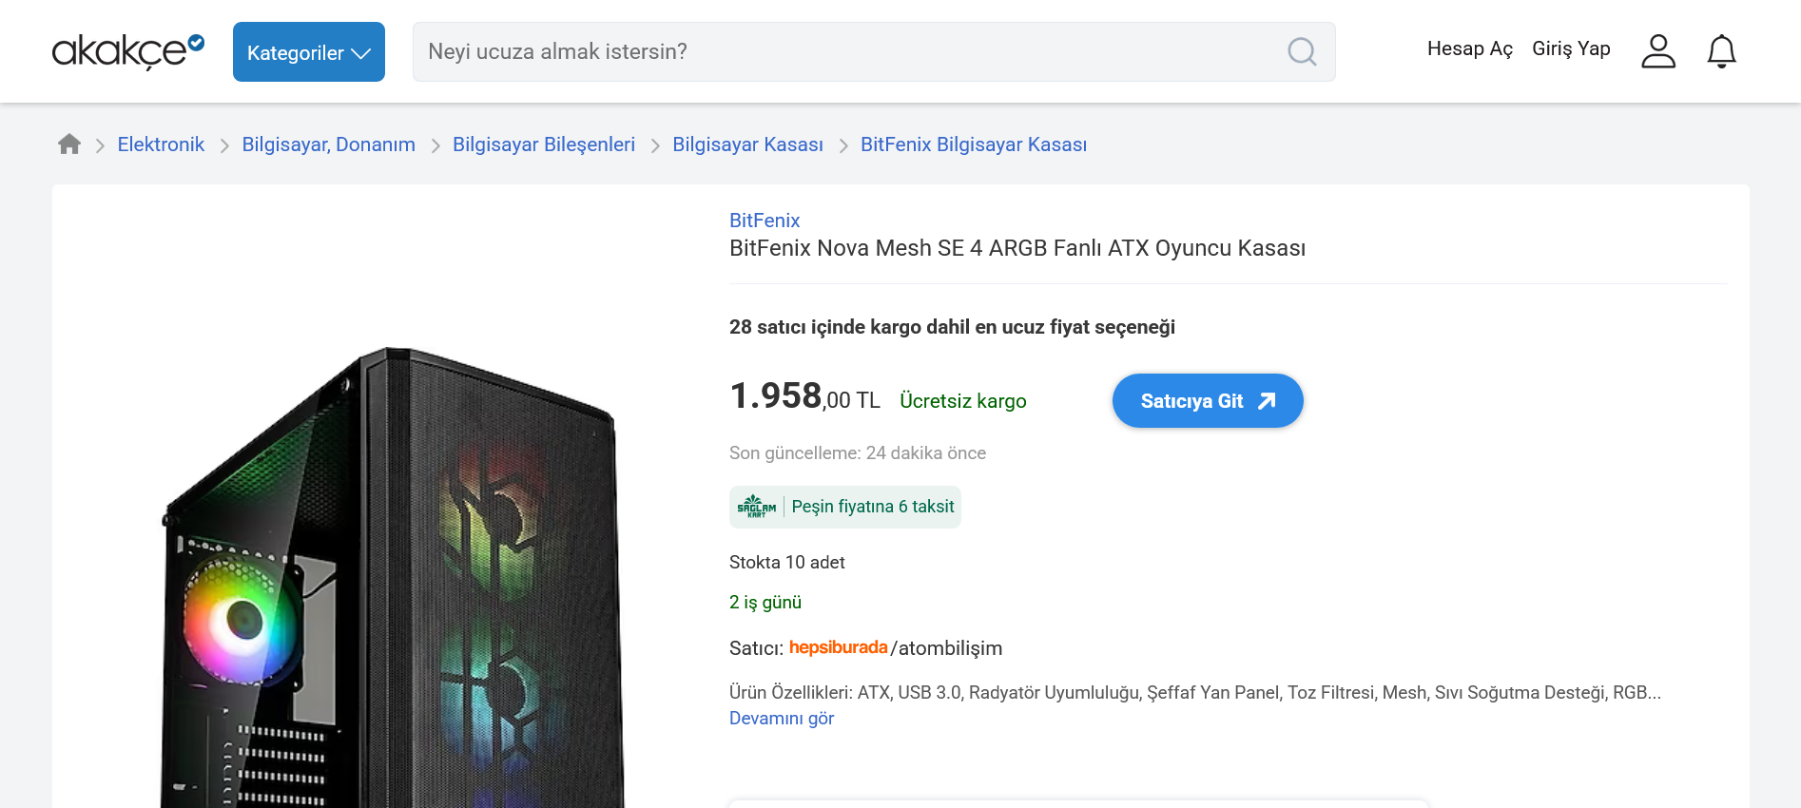Click the Sağlam Kart logo badge
The width and height of the screenshot is (1801, 808).
[x=757, y=507]
